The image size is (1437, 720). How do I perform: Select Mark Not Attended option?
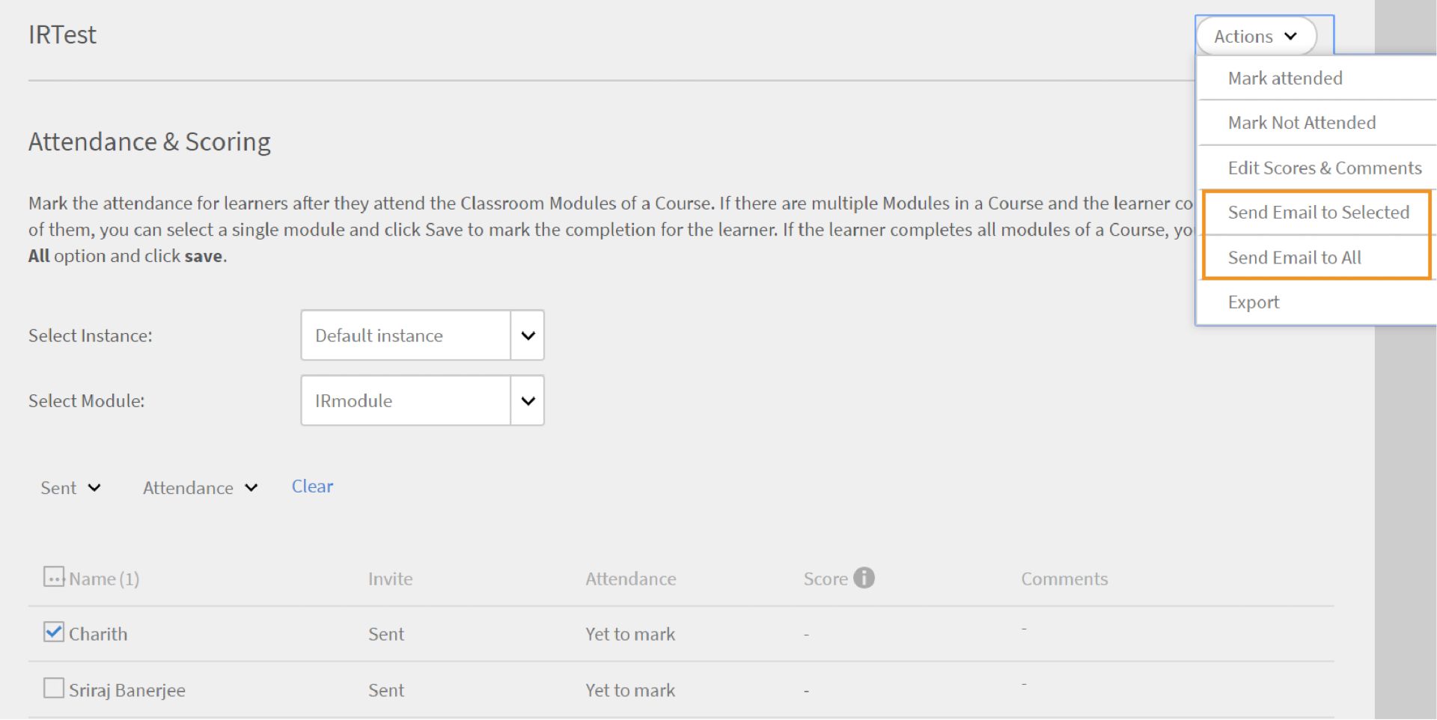[1302, 123]
